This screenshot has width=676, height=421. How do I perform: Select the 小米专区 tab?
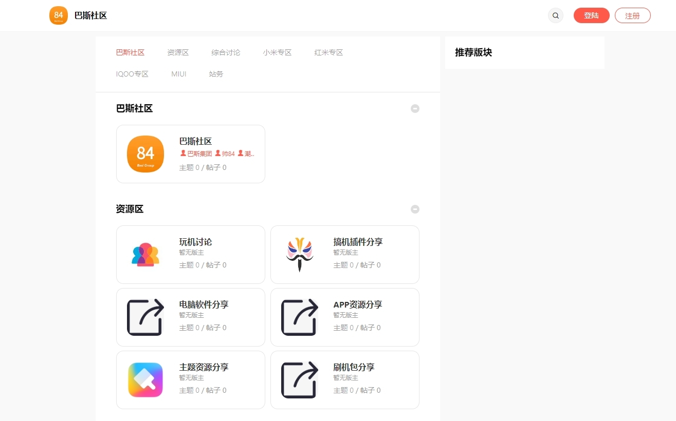[x=277, y=52]
